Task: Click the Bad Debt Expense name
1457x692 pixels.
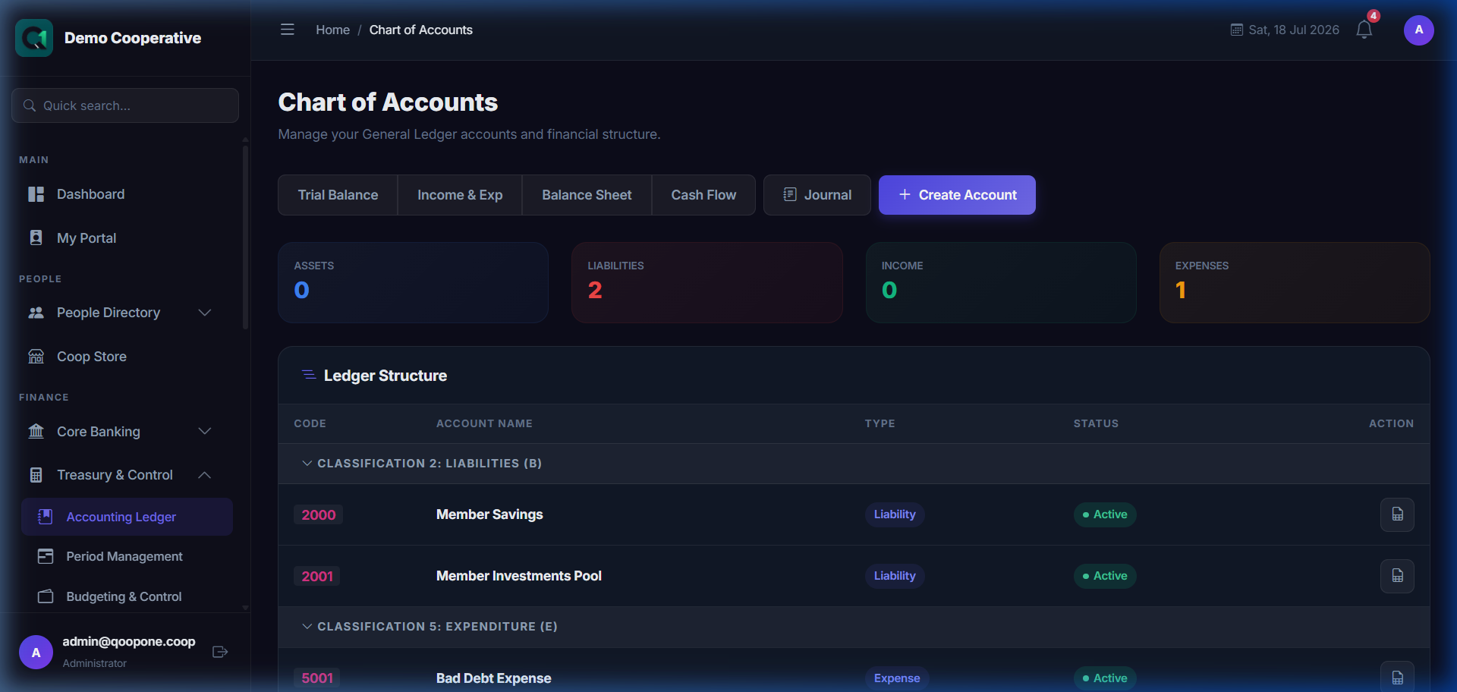Action: click(x=493, y=678)
